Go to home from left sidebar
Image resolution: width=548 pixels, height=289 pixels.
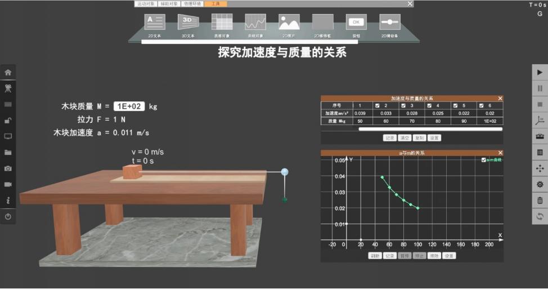tap(8, 73)
